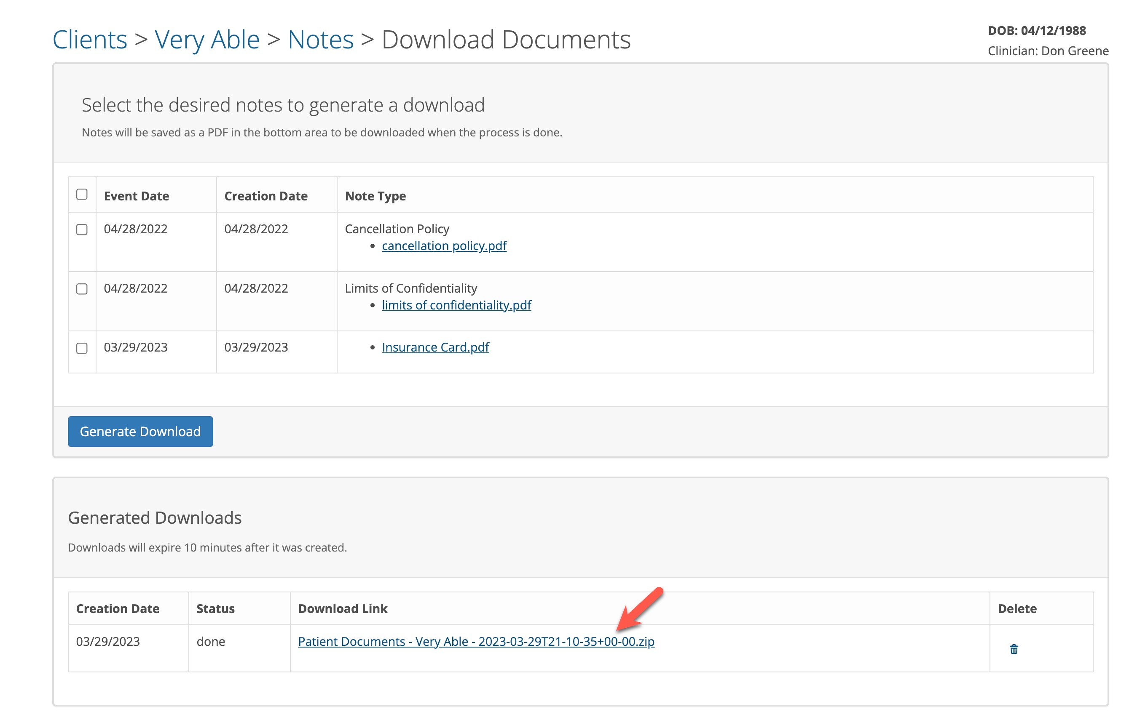The width and height of the screenshot is (1121, 725).
Task: Click the Note Type column header
Action: tap(375, 196)
